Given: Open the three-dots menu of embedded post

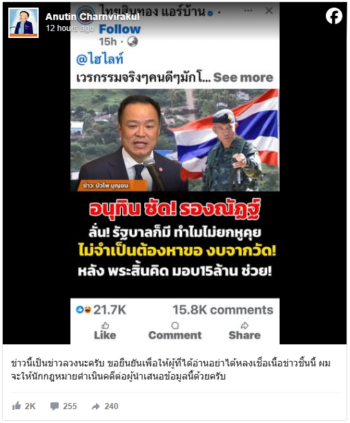Looking at the screenshot, I should click(x=248, y=10).
